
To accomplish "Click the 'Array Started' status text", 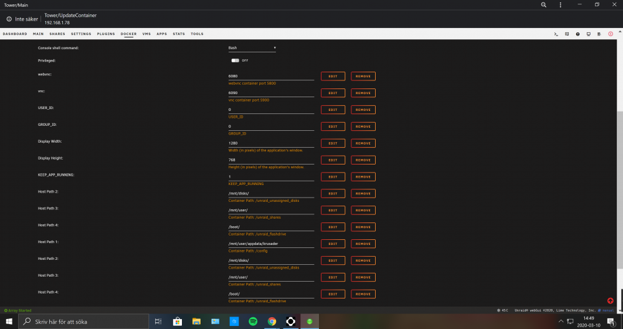I will pyautogui.click(x=19, y=310).
